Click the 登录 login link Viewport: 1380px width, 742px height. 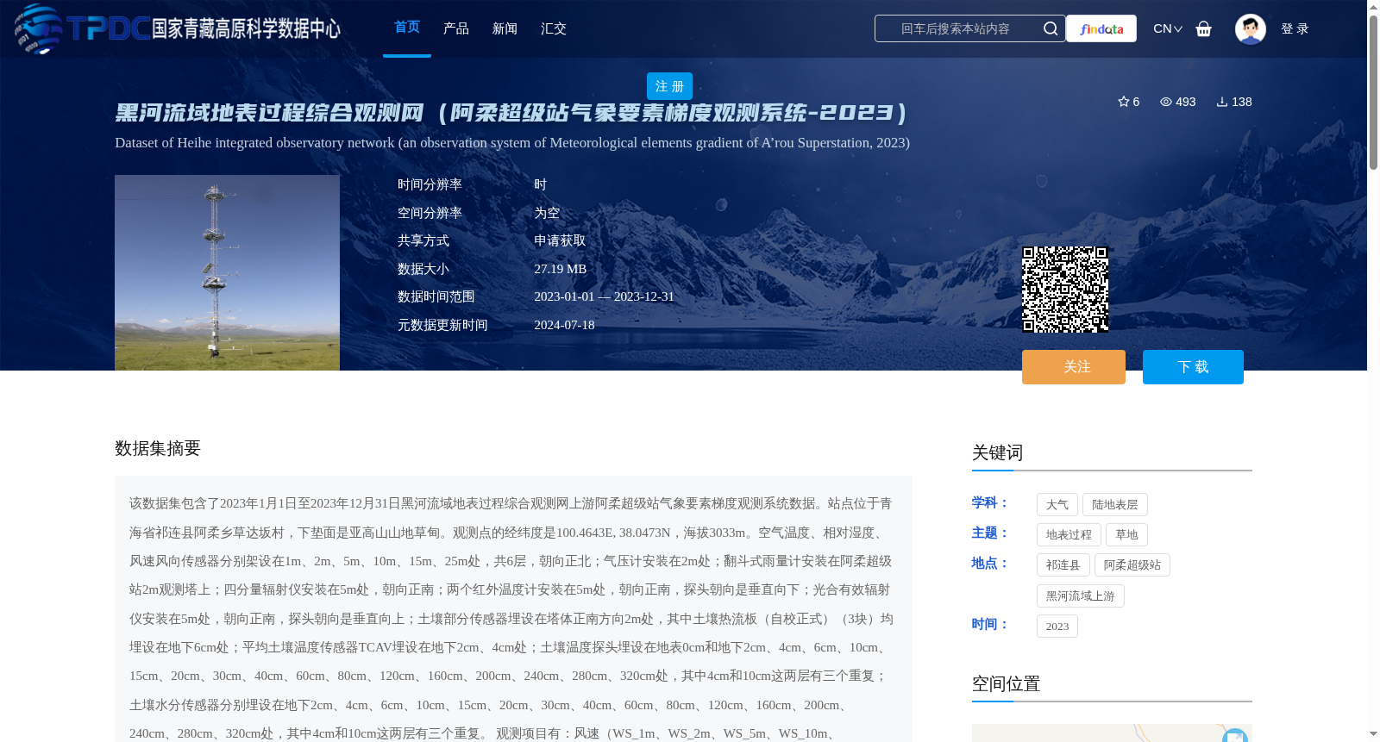click(1295, 28)
